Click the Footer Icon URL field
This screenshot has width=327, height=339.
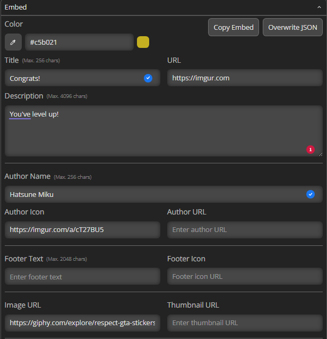[245, 277]
